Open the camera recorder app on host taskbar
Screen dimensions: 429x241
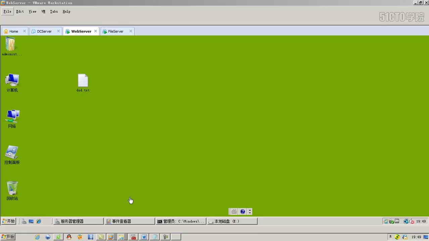coord(165,237)
